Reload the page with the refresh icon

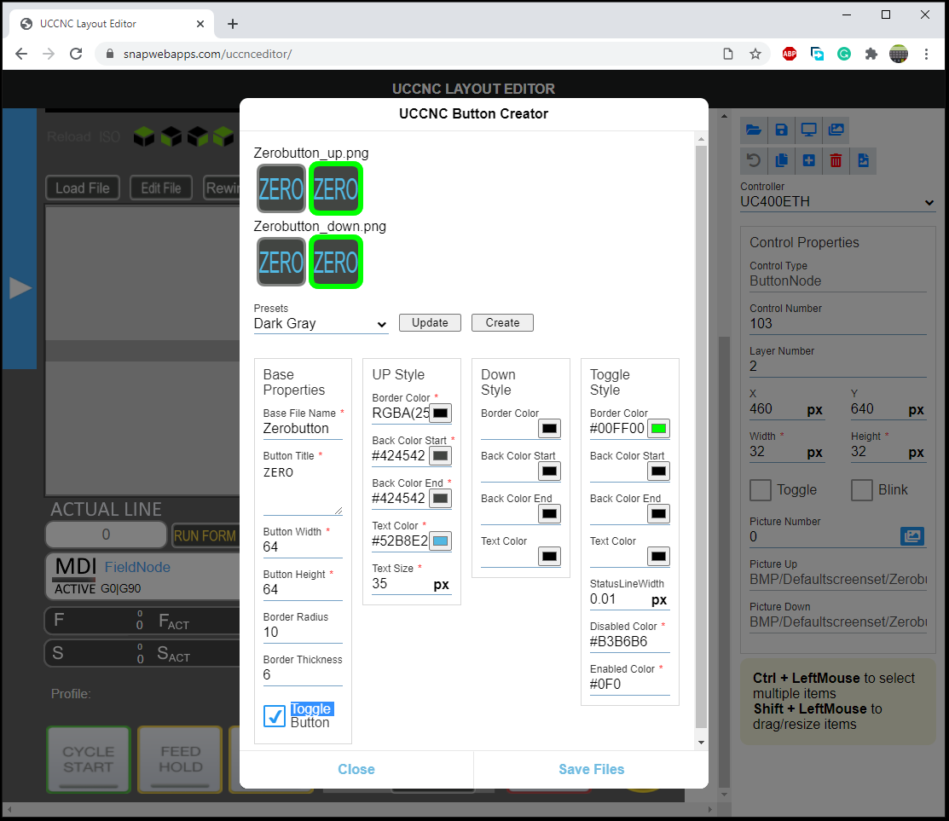click(76, 54)
